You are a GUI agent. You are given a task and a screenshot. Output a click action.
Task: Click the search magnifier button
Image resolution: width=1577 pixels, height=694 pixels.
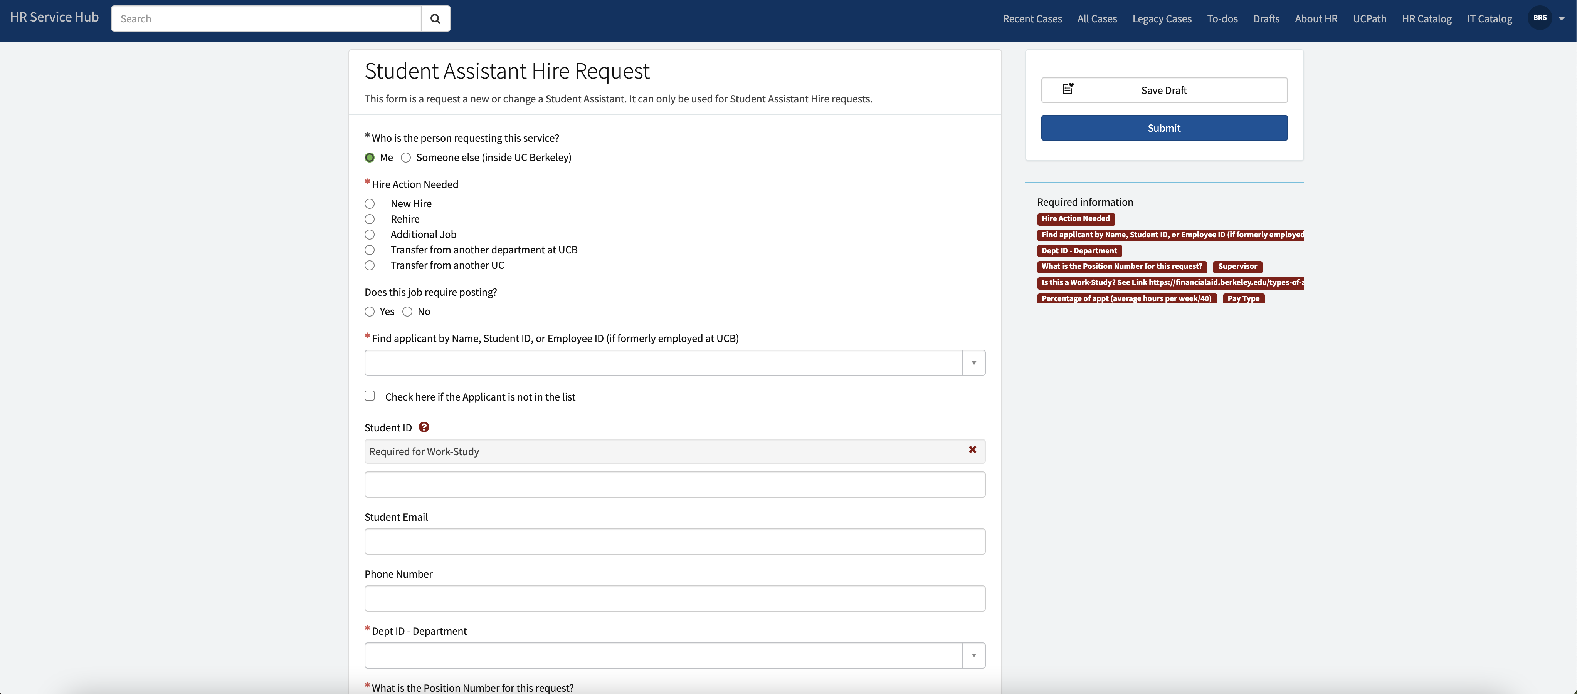pyautogui.click(x=435, y=18)
